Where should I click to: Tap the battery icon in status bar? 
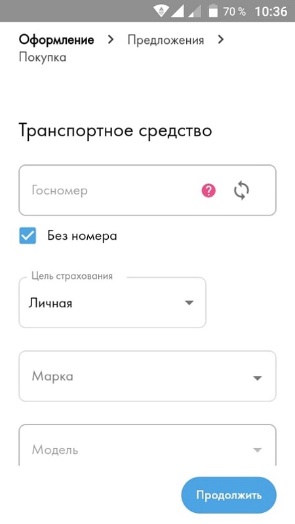click(x=213, y=11)
